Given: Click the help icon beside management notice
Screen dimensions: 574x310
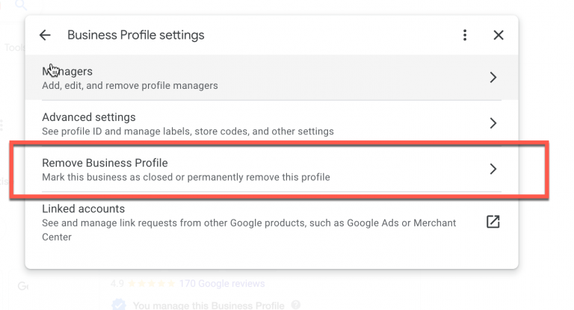Looking at the screenshot, I should 297,305.
